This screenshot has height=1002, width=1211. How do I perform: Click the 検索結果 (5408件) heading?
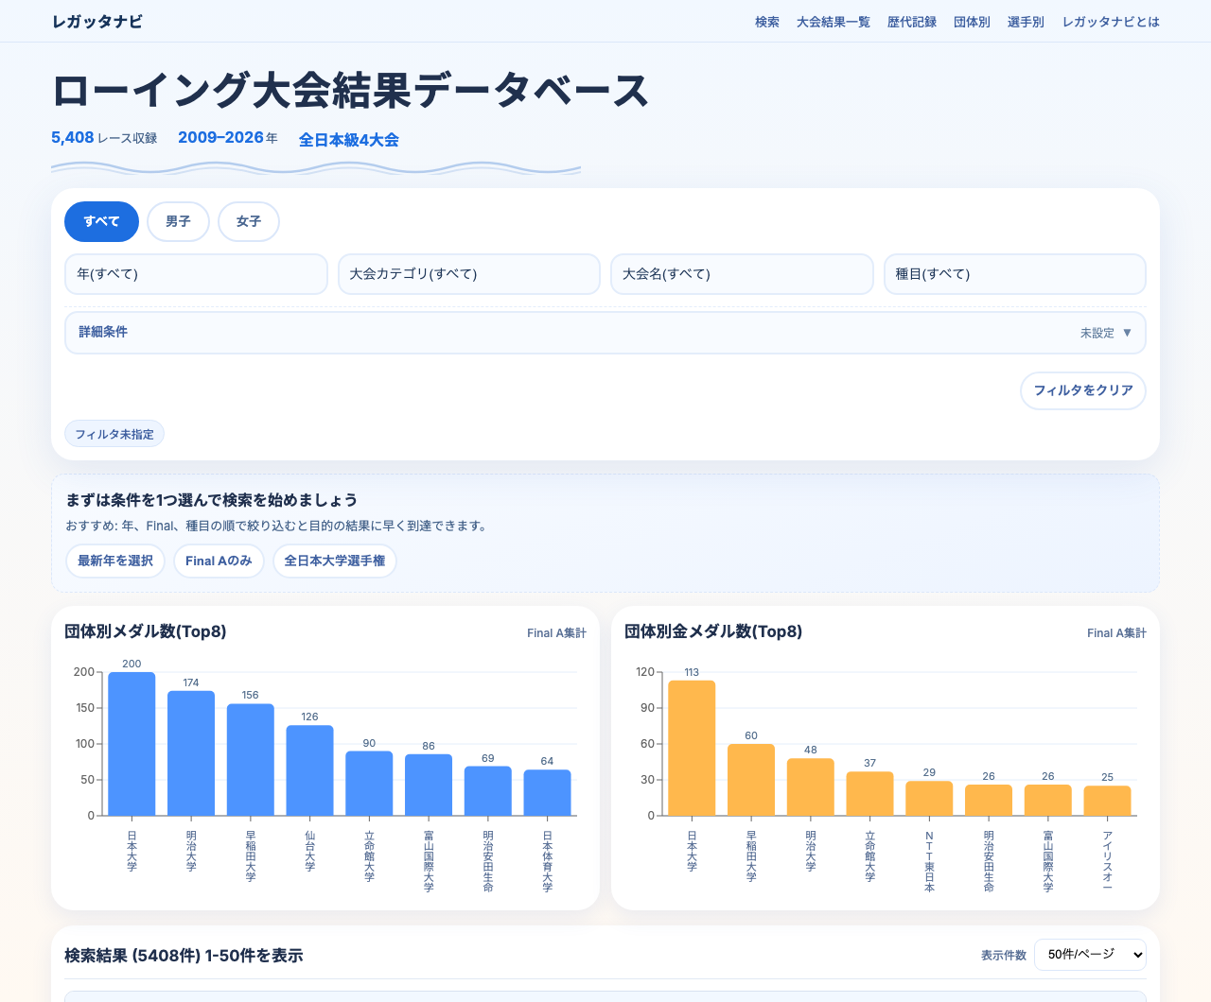pos(184,956)
